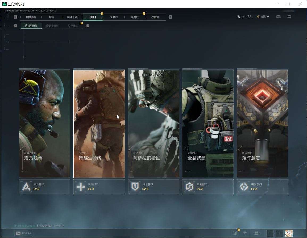This screenshot has width=307, height=238.
Task: Open the 跨越生命线 medical department card
Action: pos(99,124)
